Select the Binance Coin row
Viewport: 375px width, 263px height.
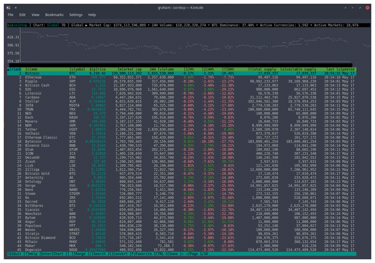coord(182,146)
